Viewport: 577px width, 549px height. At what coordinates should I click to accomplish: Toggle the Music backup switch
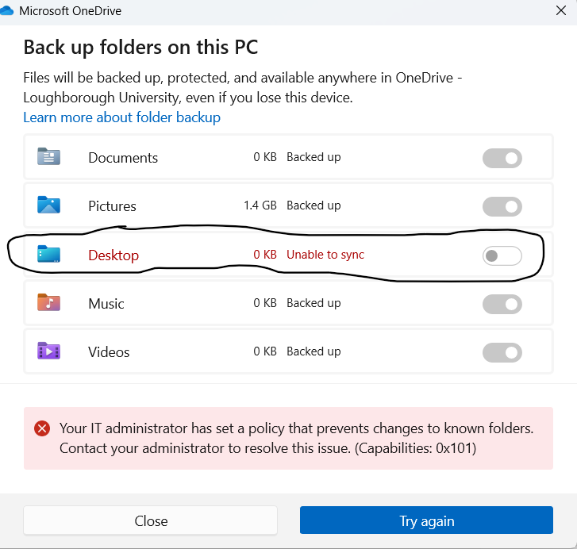click(x=502, y=304)
